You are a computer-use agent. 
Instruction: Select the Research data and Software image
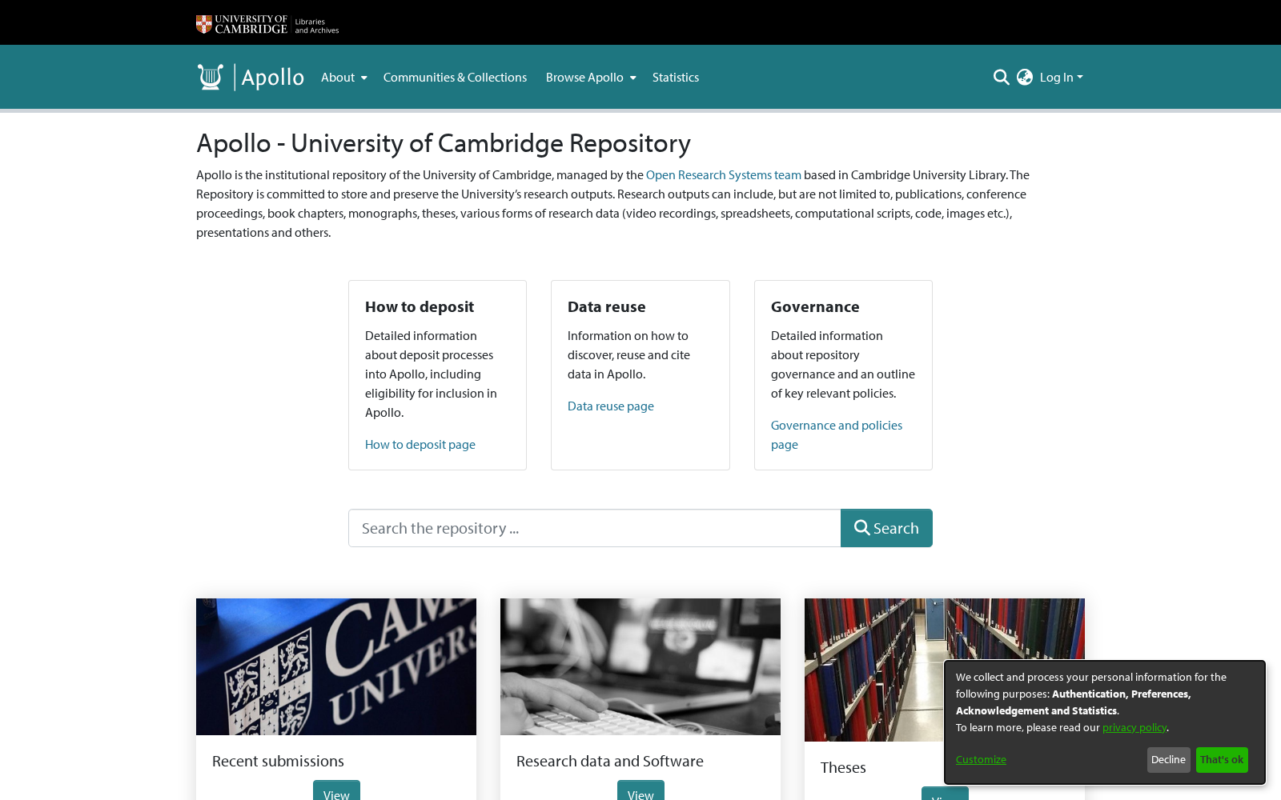point(640,666)
